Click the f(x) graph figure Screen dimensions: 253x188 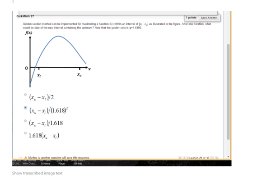click(57, 59)
